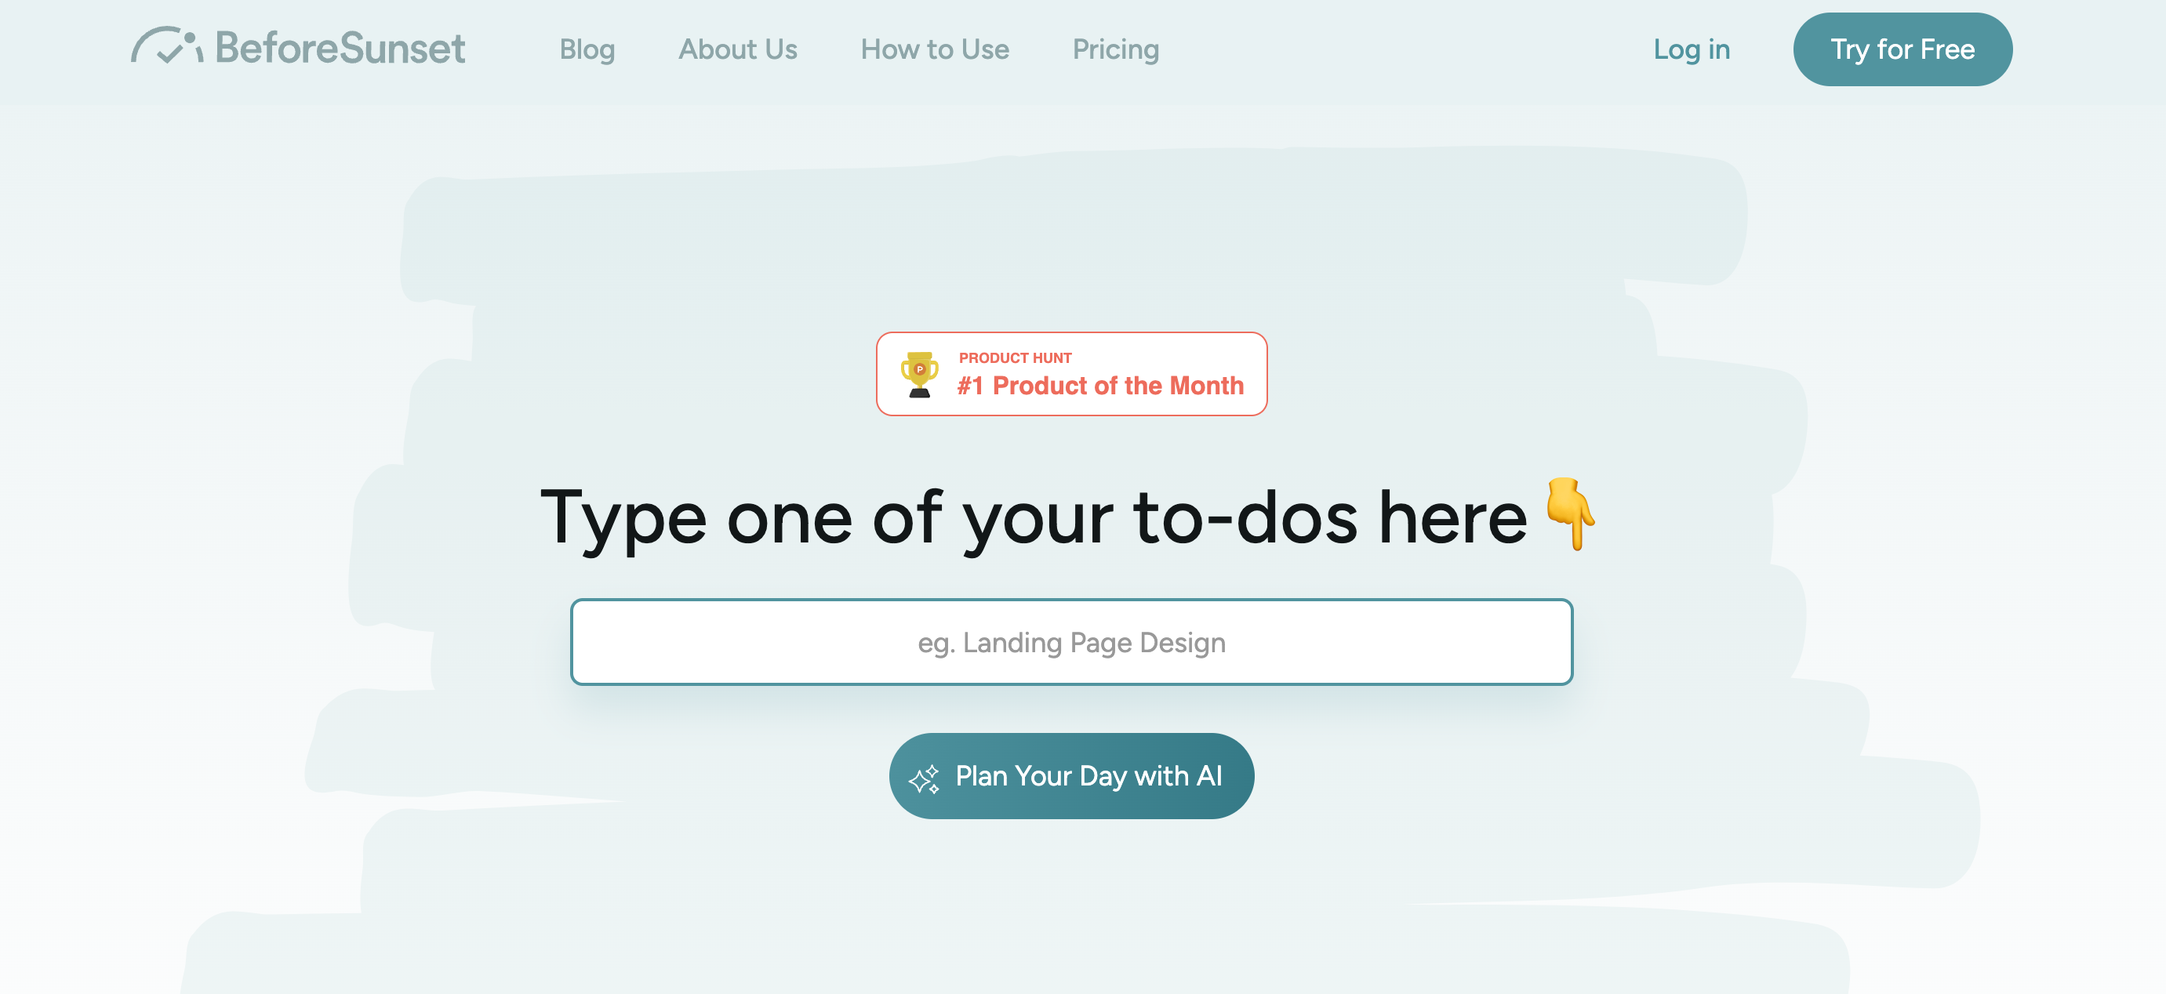Click the 'P' medallion on the trophy

coord(919,369)
